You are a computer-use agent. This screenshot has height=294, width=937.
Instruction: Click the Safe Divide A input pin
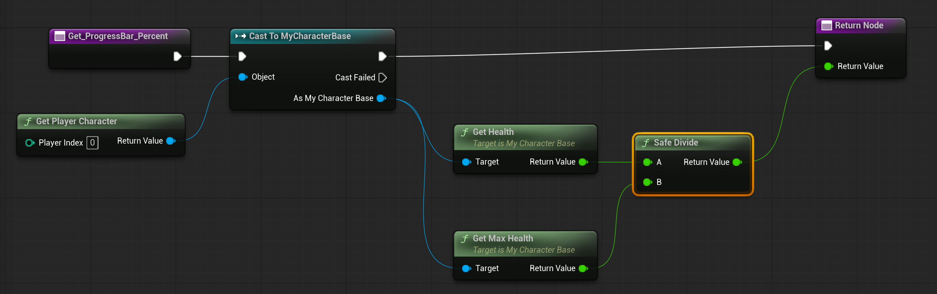click(648, 162)
